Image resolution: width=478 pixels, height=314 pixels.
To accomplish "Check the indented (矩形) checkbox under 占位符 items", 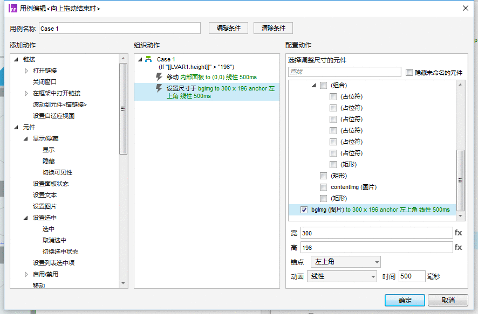I will pyautogui.click(x=333, y=165).
